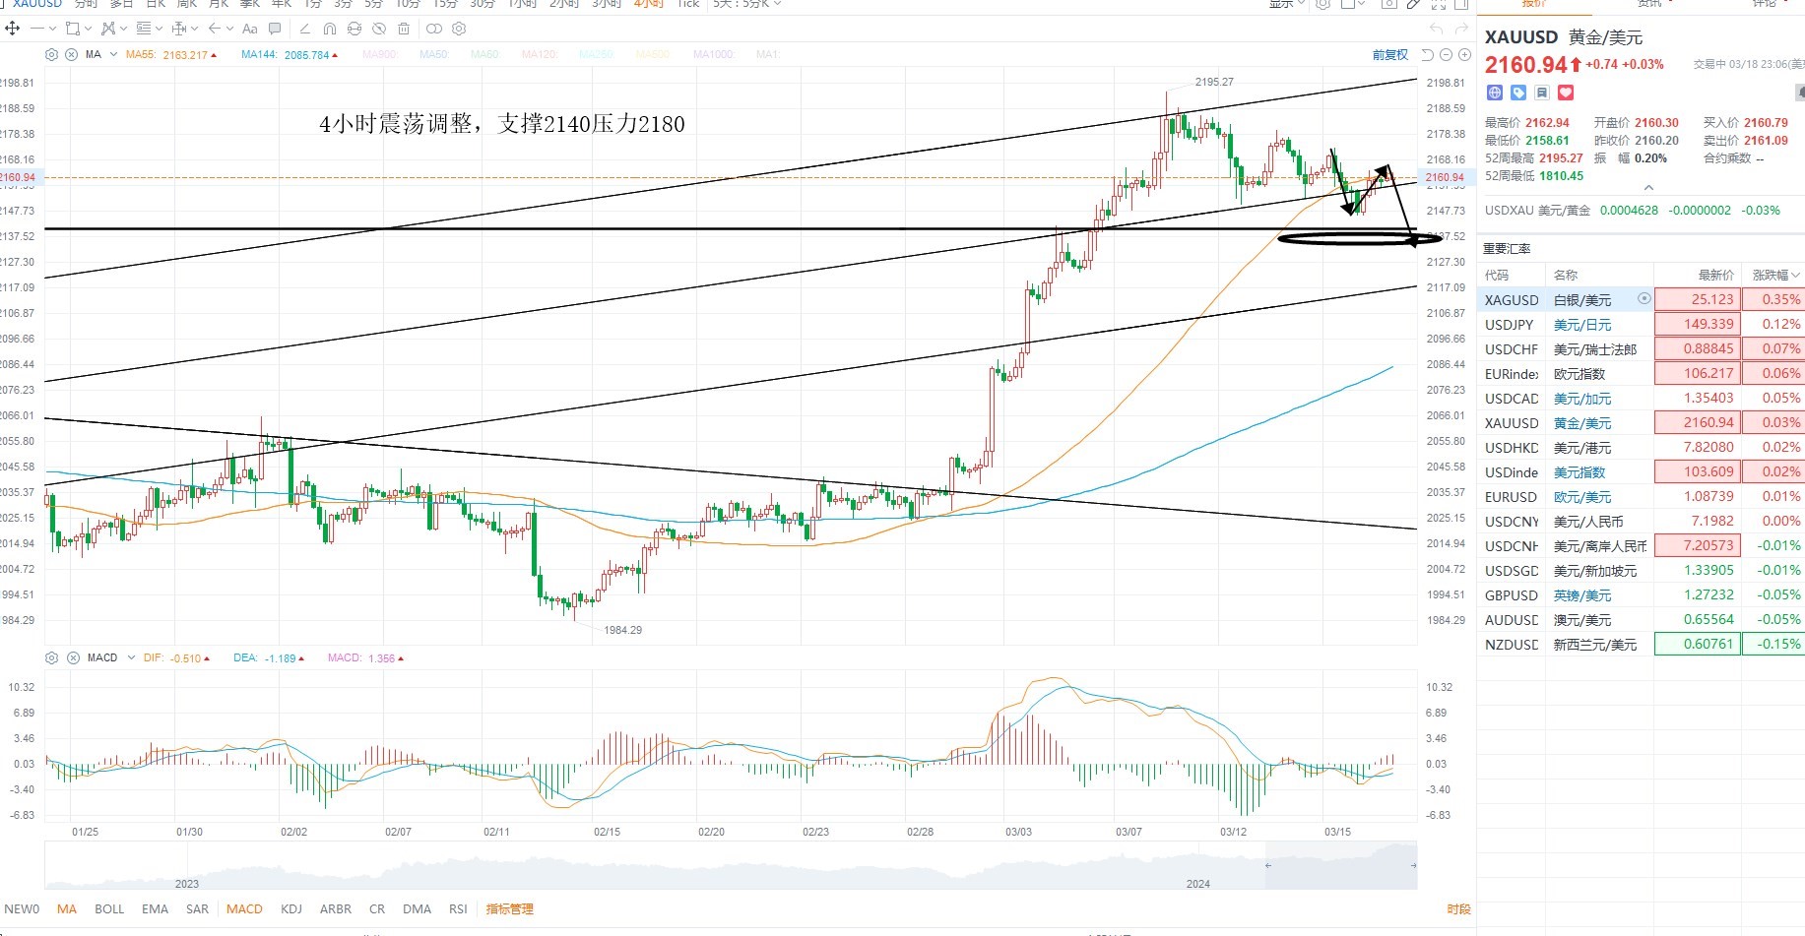Toggle the faded MA120 indicator label
1805x936 pixels.
[x=539, y=55]
